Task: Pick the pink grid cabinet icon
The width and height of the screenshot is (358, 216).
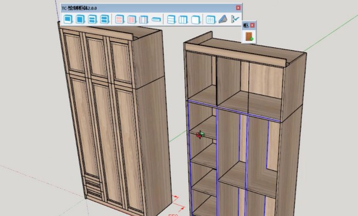Action: pyautogui.click(x=119, y=20)
